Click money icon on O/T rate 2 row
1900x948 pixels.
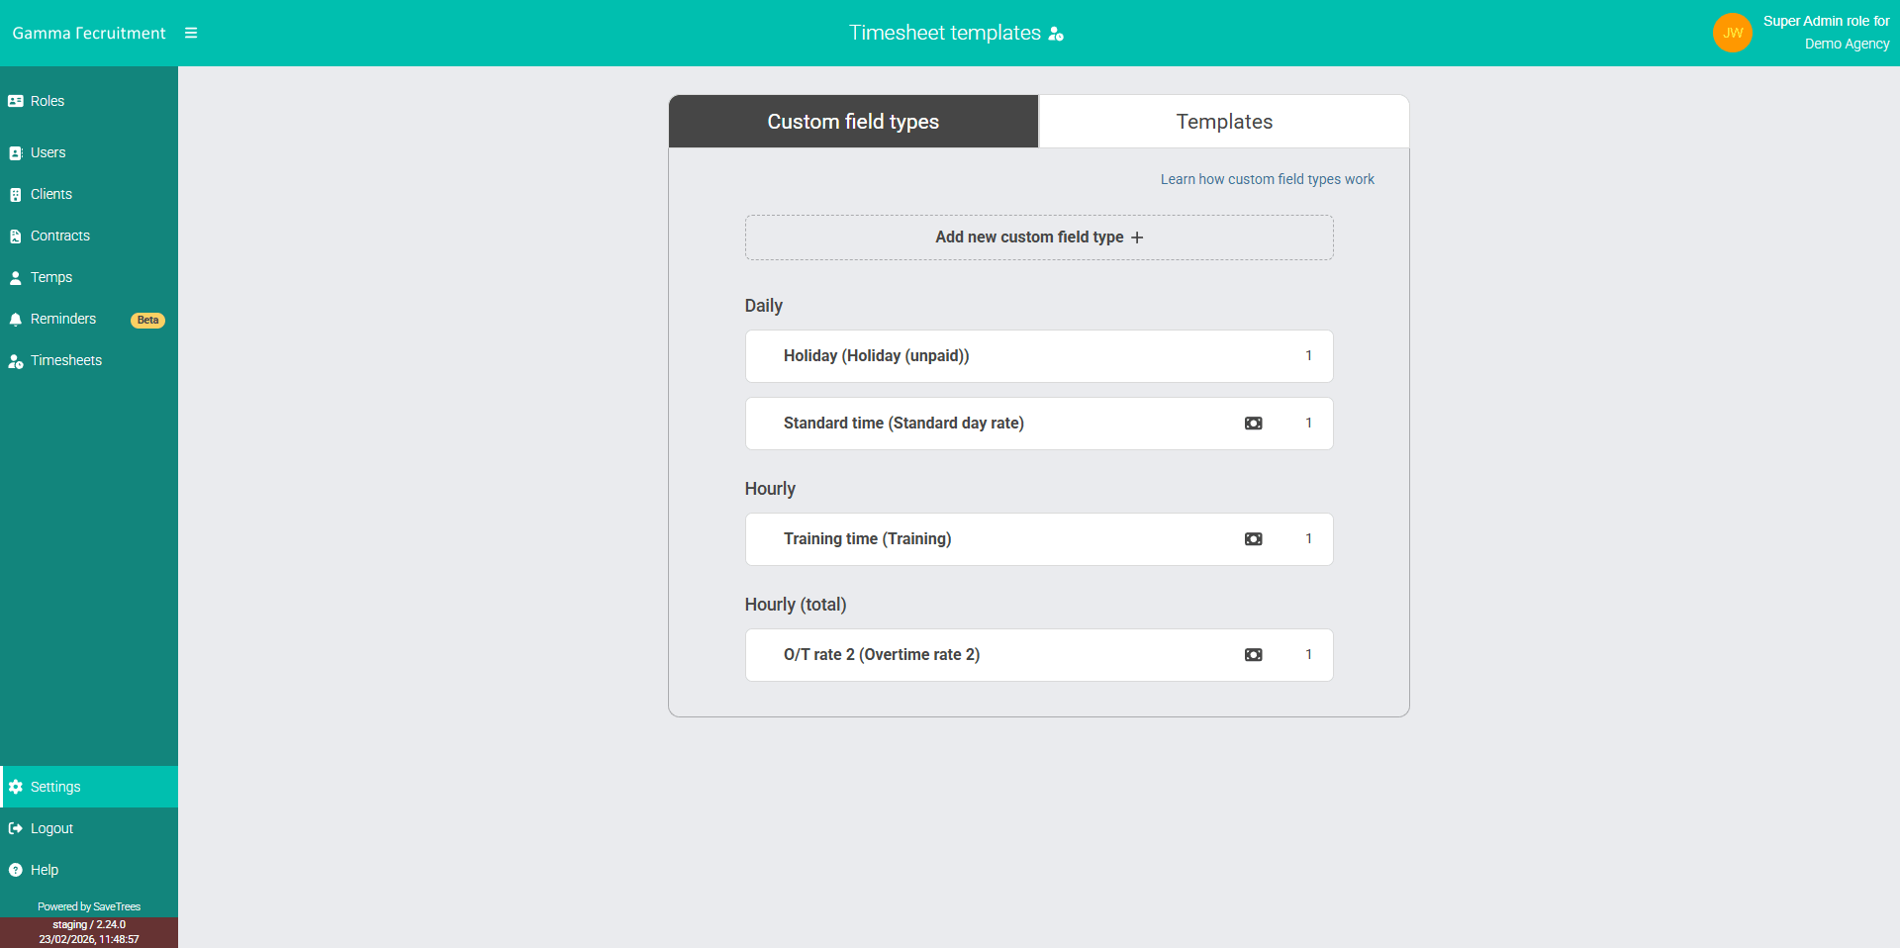pos(1253,655)
